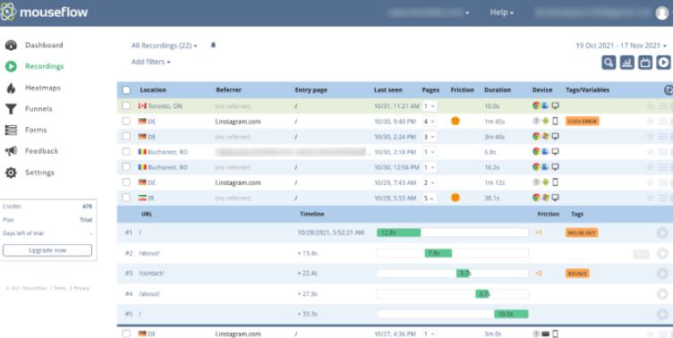The image size is (673, 338).
Task: Open Settings in sidebar
Action: [39, 173]
